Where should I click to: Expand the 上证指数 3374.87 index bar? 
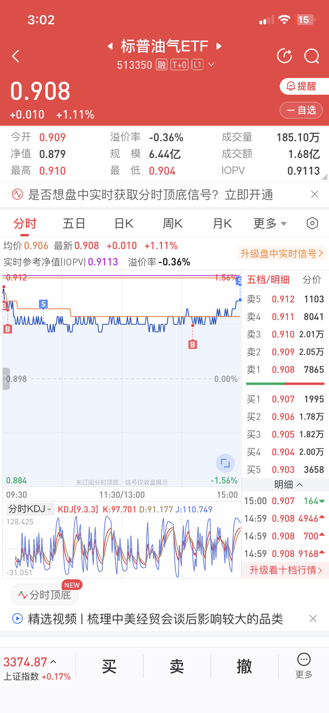pyautogui.click(x=37, y=668)
